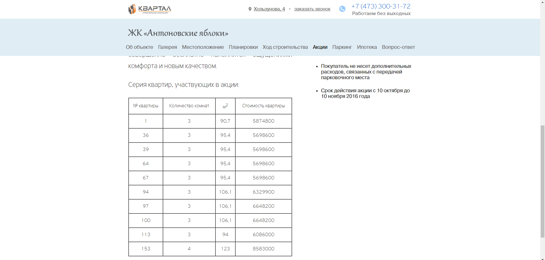Click the blue phone icon
The width and height of the screenshot is (545, 260).
coord(342,9)
